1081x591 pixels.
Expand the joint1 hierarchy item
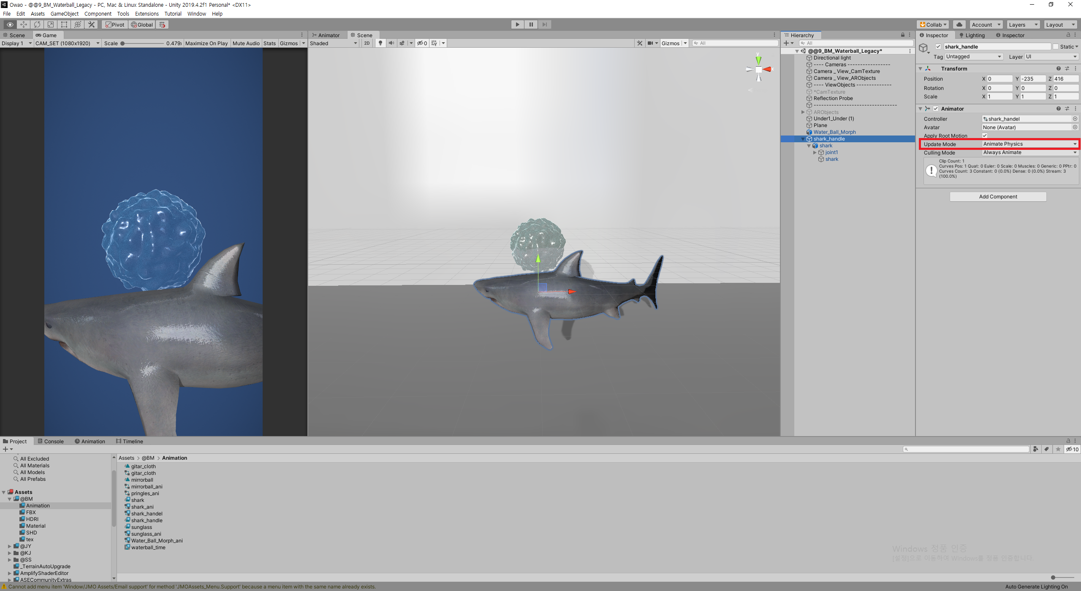point(815,152)
